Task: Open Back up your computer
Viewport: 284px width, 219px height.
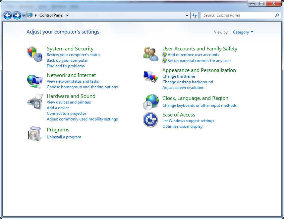Action: pyautogui.click(x=67, y=60)
